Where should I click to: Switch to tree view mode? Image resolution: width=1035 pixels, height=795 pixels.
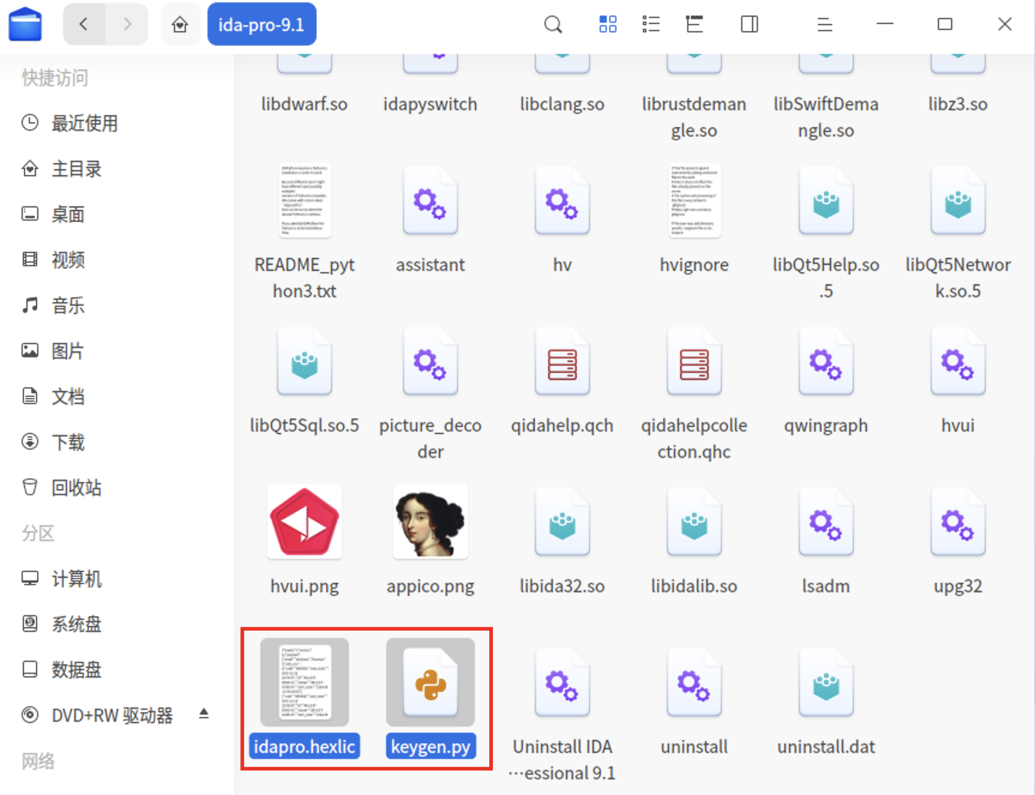[x=694, y=24]
